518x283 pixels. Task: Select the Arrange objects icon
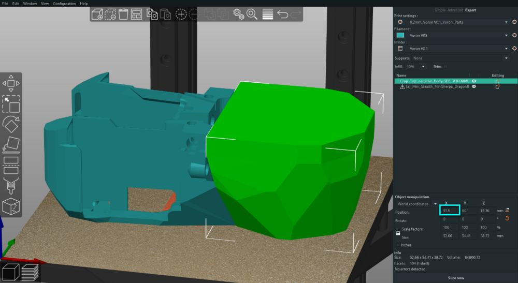coord(136,14)
